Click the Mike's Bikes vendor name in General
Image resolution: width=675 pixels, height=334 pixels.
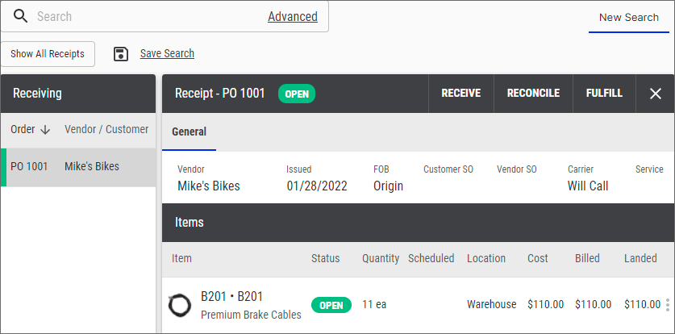(208, 186)
